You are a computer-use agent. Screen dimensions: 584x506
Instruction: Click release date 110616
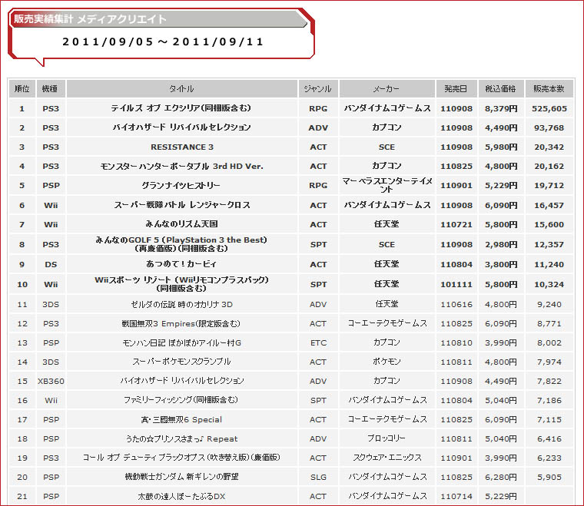click(456, 305)
